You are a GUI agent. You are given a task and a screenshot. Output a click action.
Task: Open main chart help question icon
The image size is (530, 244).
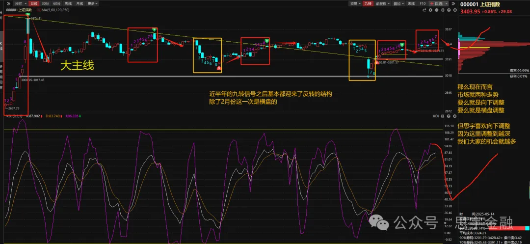(449, 10)
